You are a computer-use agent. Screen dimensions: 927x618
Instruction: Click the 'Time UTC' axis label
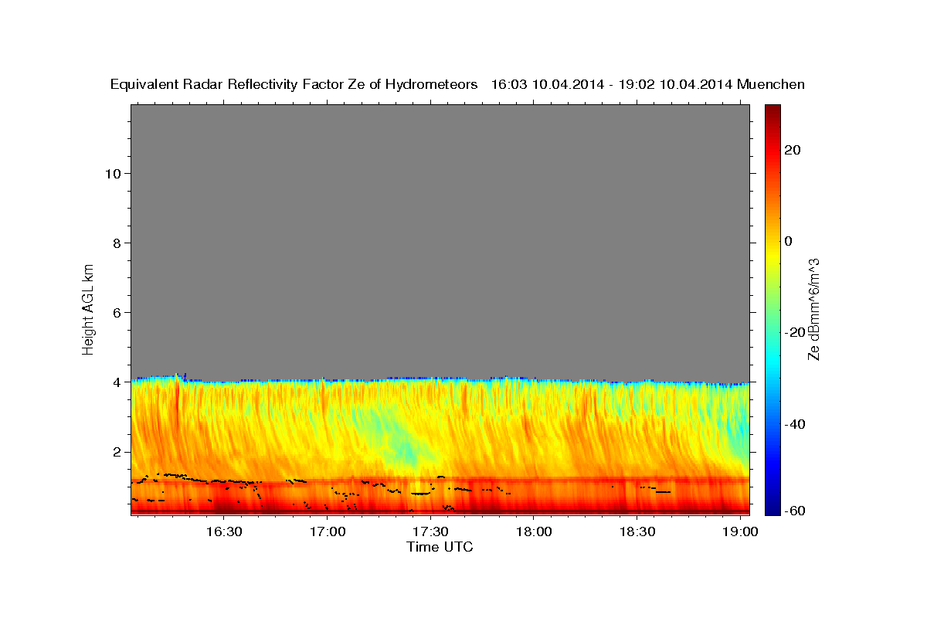point(440,547)
